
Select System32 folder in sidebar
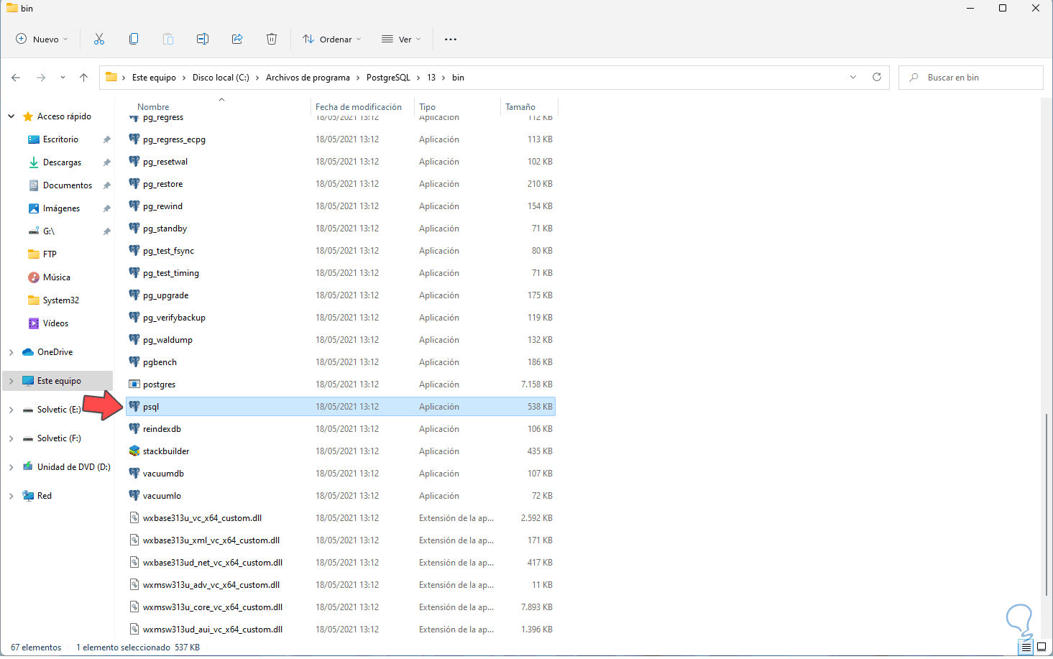point(61,300)
